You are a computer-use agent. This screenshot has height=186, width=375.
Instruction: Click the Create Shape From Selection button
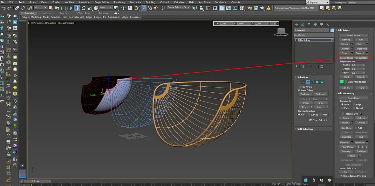pyautogui.click(x=353, y=58)
